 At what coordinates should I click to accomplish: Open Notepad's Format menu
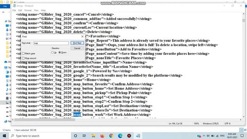point(28,10)
